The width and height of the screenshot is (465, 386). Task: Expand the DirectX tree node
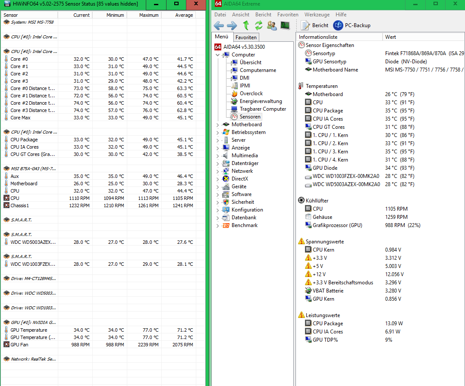tap(218, 179)
